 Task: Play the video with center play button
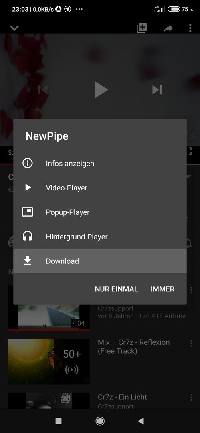click(101, 90)
